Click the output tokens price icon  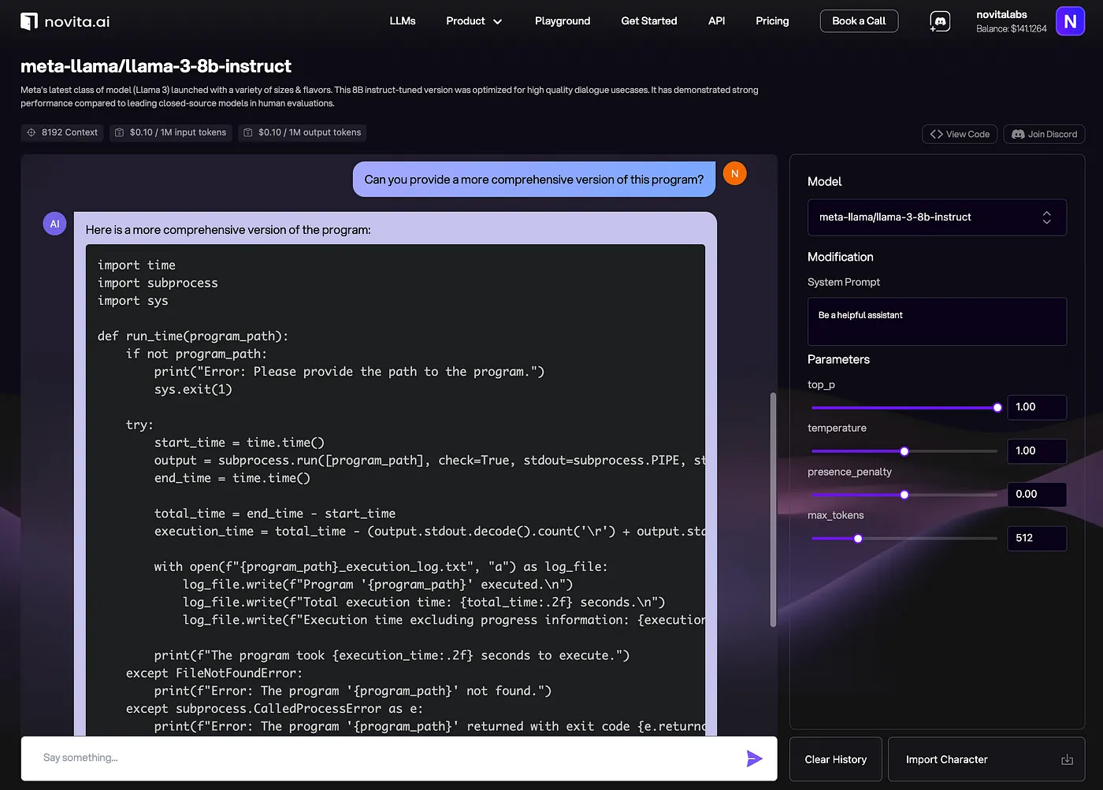tap(248, 132)
